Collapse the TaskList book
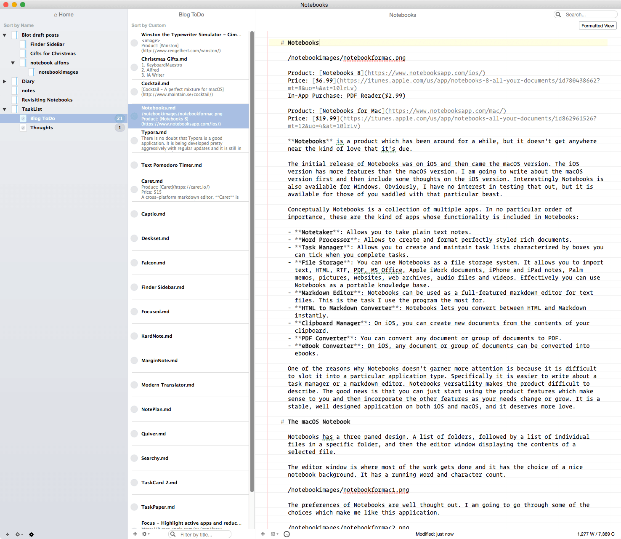 pyautogui.click(x=4, y=109)
